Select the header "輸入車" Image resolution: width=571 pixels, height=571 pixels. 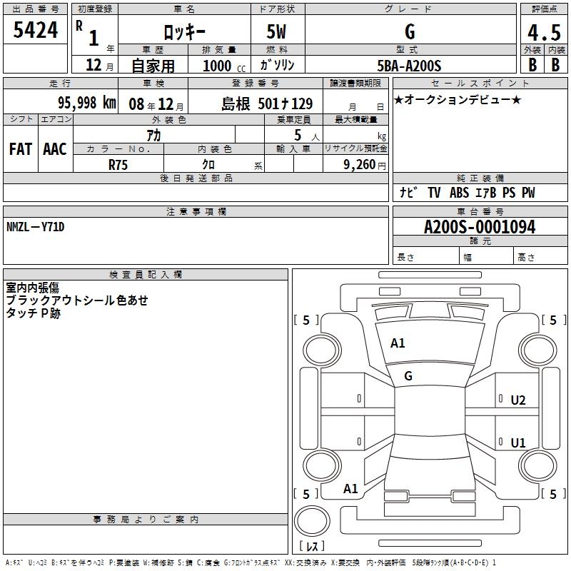(293, 148)
